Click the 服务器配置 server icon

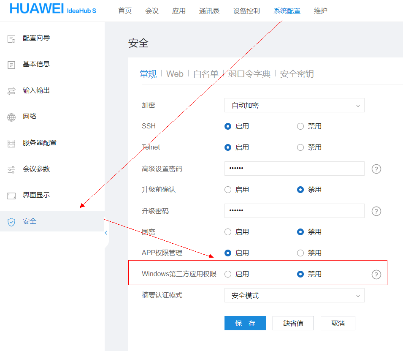click(x=11, y=144)
